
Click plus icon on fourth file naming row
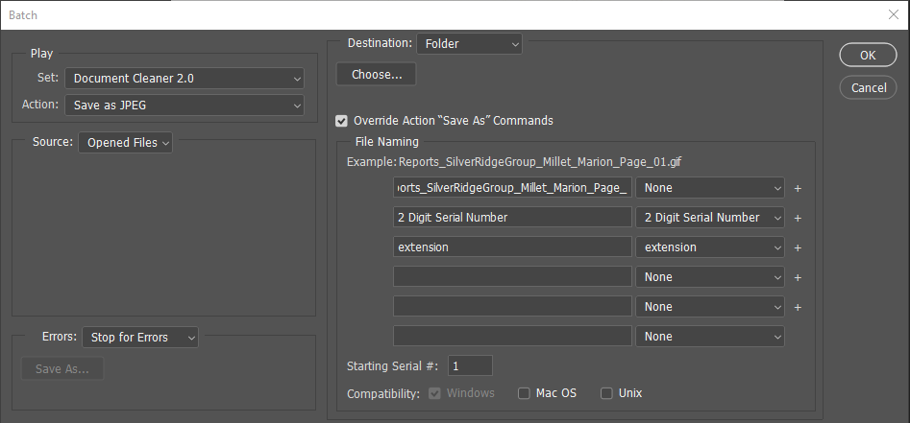[798, 277]
